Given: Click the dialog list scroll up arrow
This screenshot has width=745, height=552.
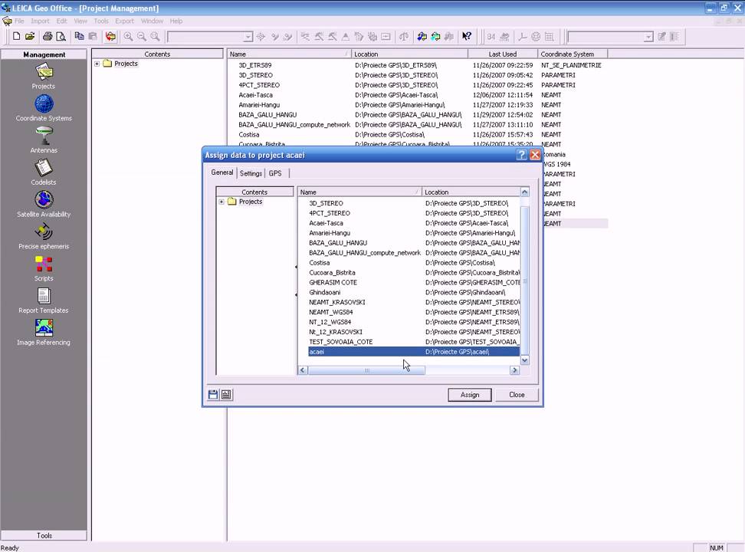Looking at the screenshot, I should point(524,192).
